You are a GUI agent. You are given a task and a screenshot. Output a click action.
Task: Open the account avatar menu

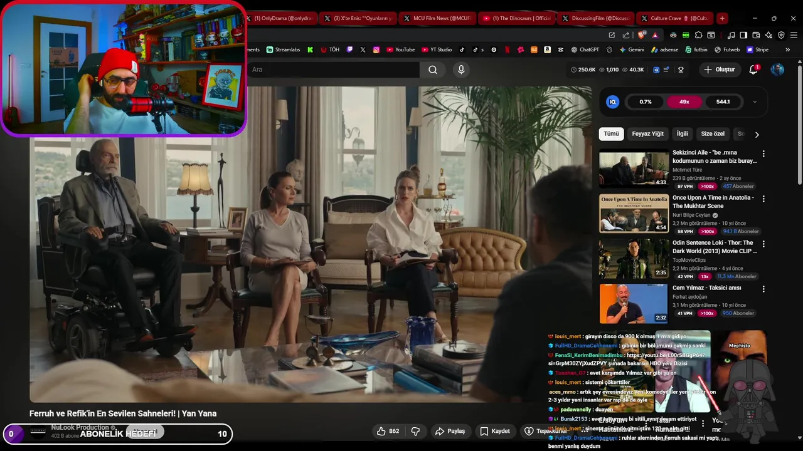[777, 70]
